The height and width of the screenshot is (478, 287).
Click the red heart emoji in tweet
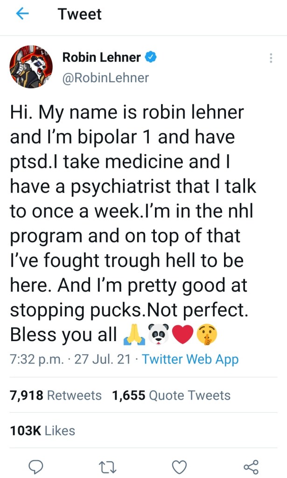point(182,335)
